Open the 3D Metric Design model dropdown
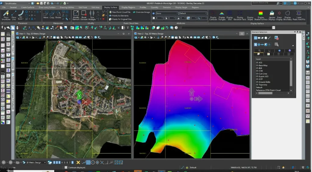This screenshot has height=172, width=312. pyautogui.click(x=45, y=163)
